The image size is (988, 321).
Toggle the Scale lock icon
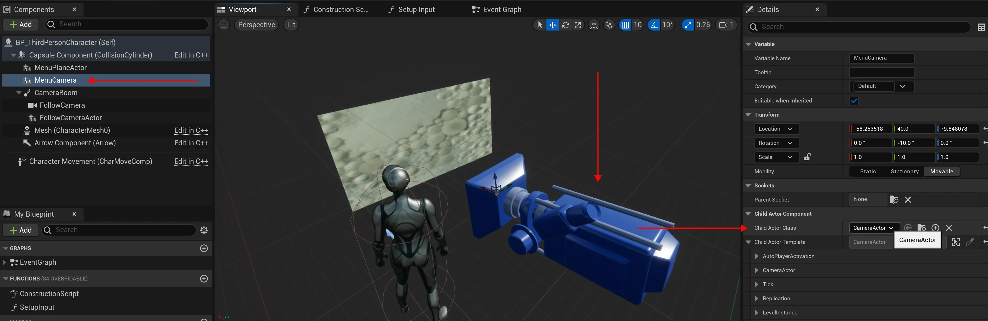coord(807,157)
